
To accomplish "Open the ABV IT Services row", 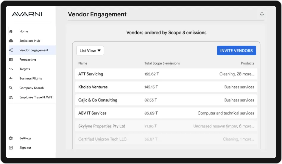I will click(166, 113).
